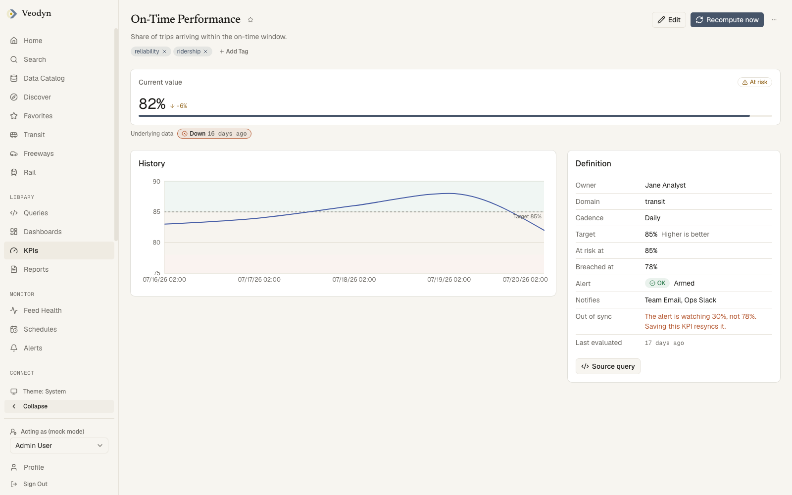Open Queries code icon in Library
The width and height of the screenshot is (792, 495).
tap(14, 213)
